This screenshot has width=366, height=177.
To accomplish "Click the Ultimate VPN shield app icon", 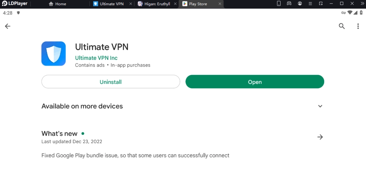I will (x=54, y=54).
